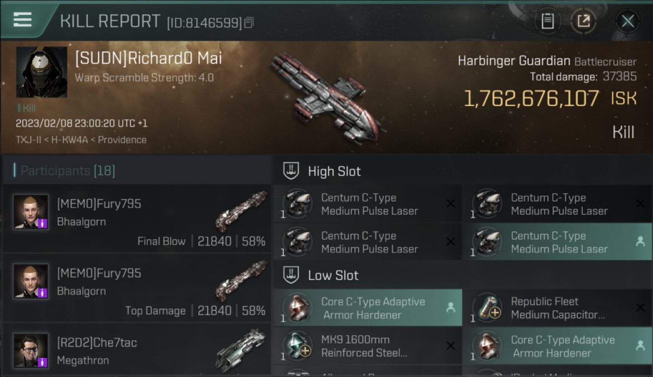Open info badge on Final Blow Fury795 portrait
This screenshot has height=377, width=653.
click(43, 223)
